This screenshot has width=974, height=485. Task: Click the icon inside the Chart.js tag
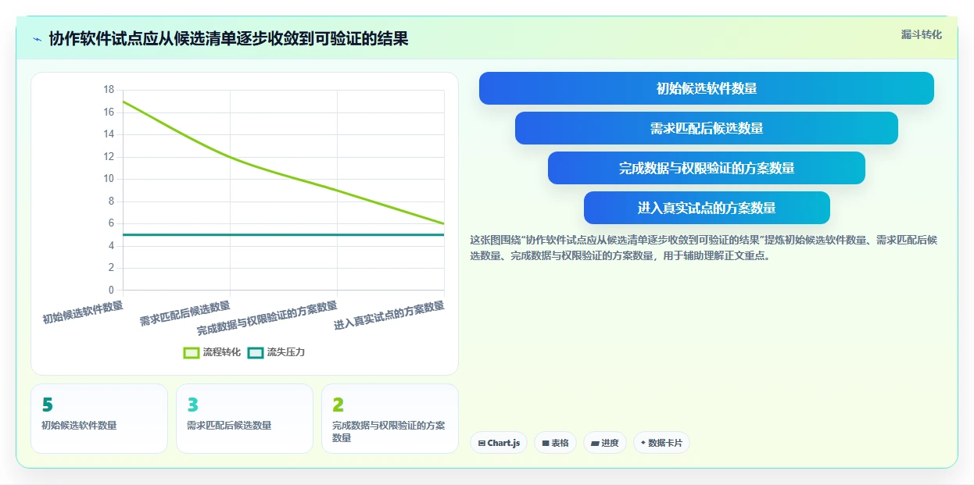[x=482, y=444]
